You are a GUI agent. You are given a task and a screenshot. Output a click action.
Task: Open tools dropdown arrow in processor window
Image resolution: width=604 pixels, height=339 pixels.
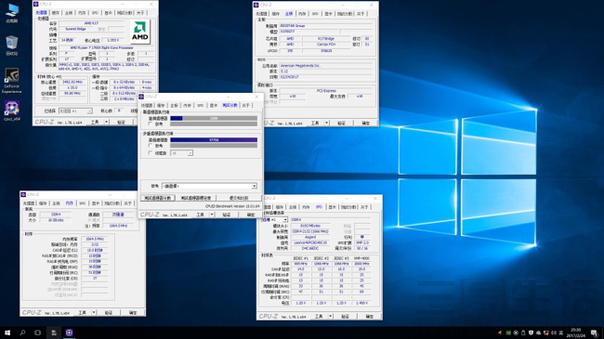coord(106,122)
